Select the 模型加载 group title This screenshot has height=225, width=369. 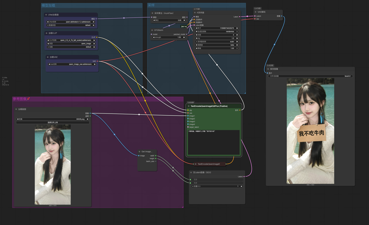point(49,5)
